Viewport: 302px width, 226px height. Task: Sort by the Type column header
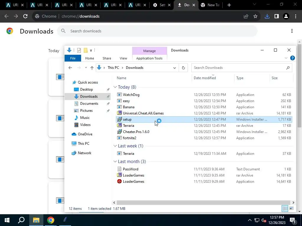coord(240,78)
